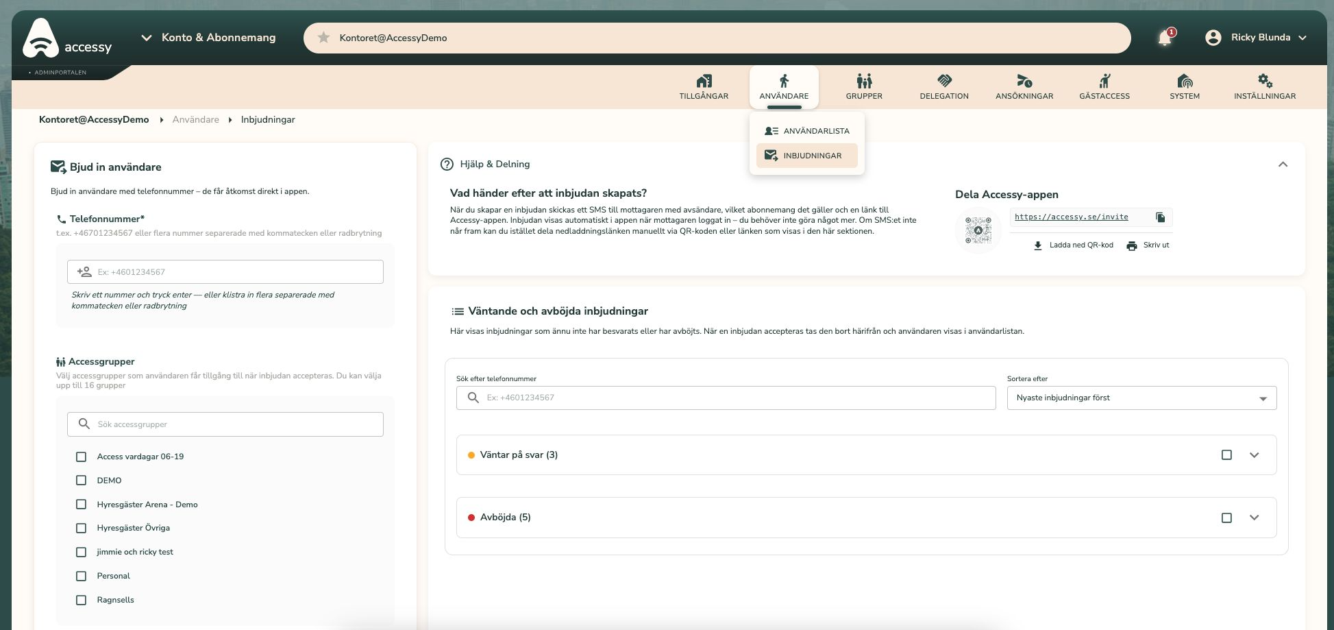
Task: Select Användarlista from the menu
Action: (807, 131)
